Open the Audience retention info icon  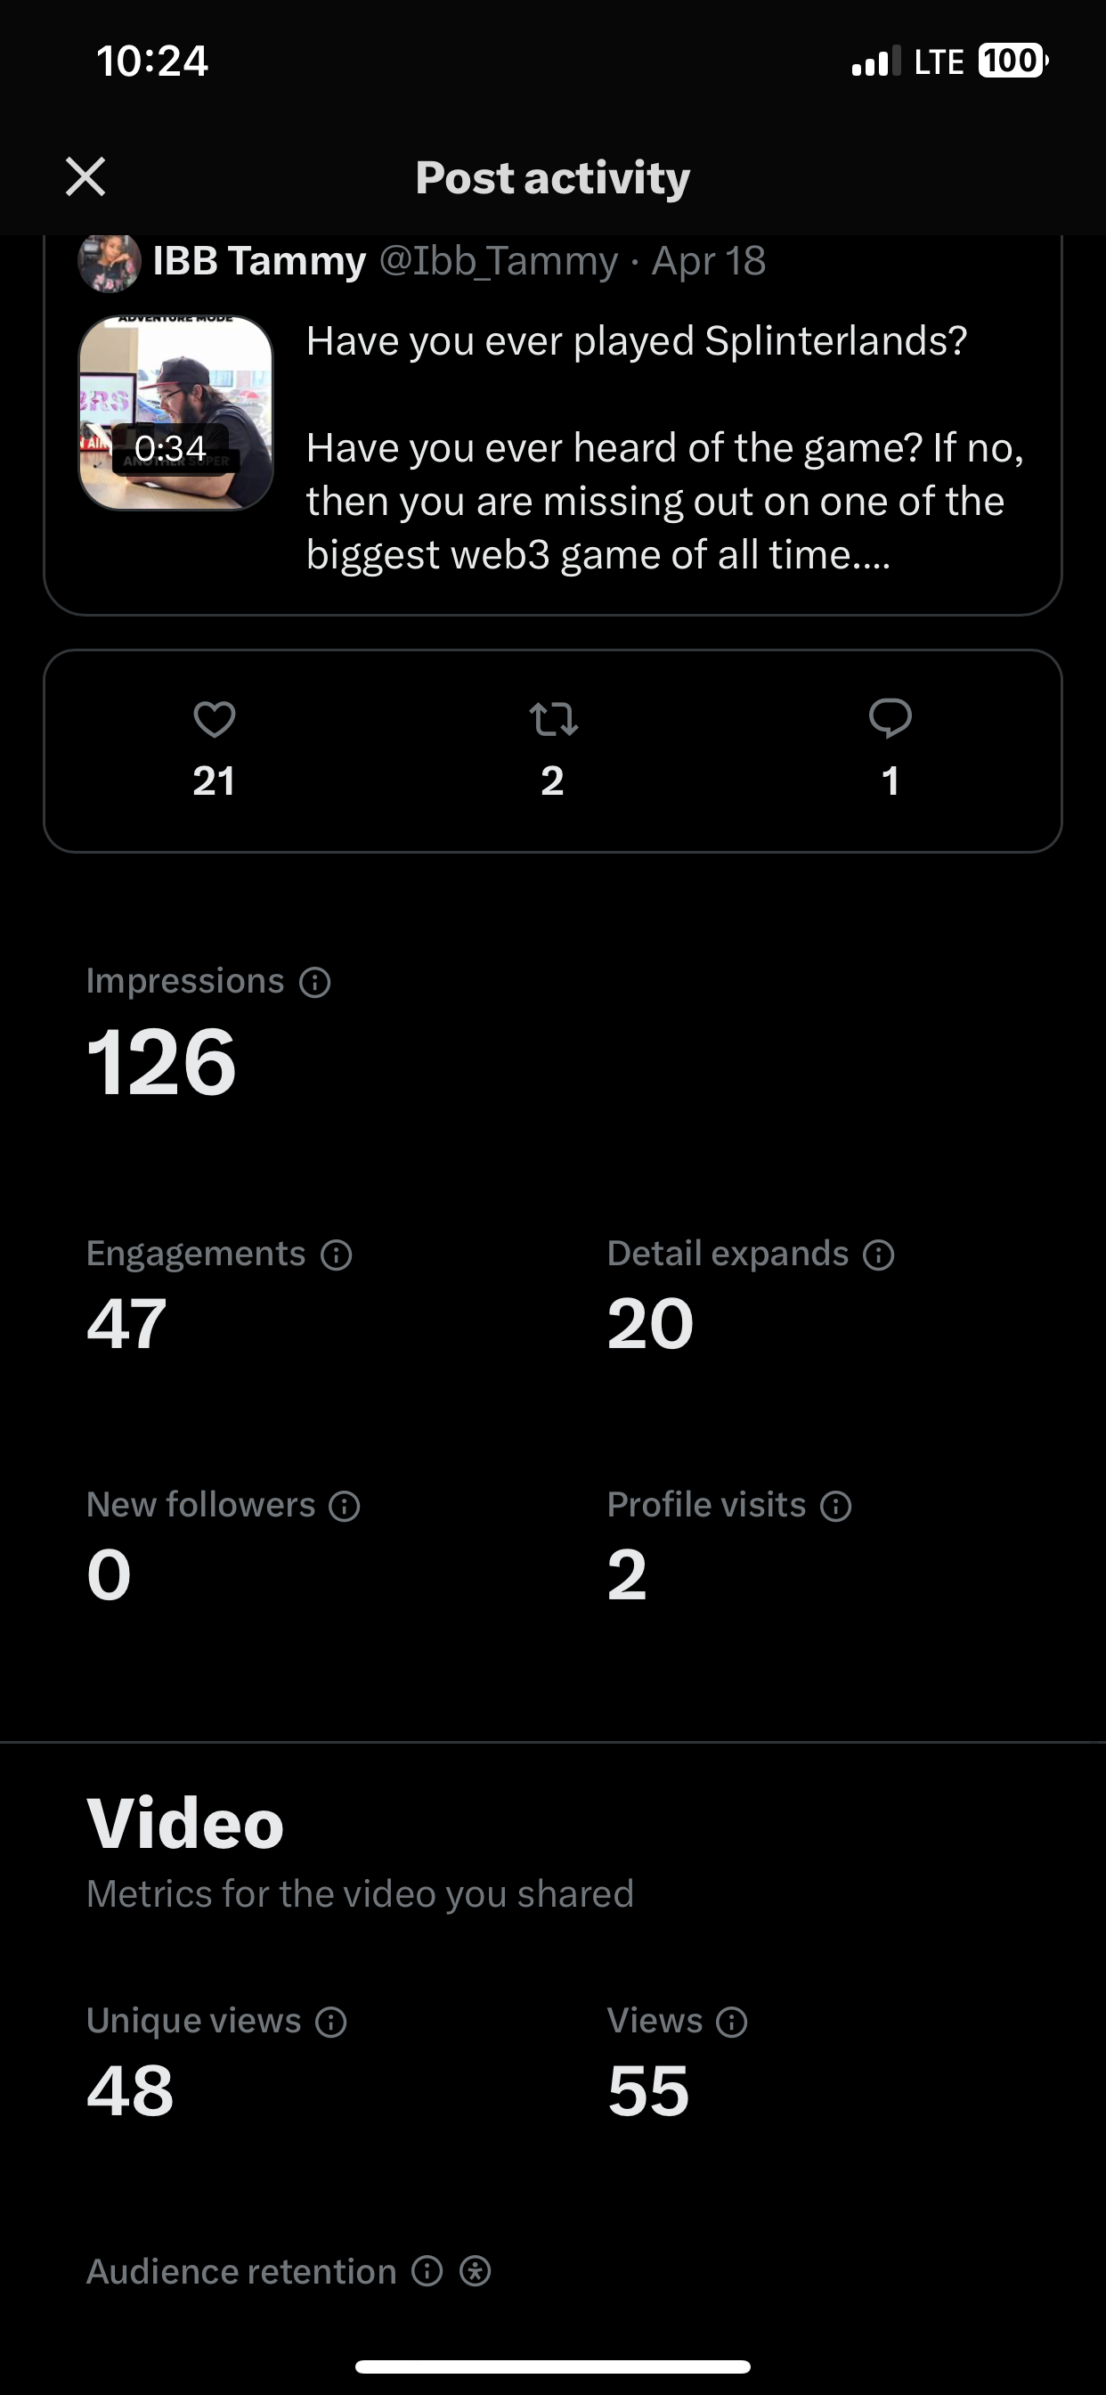(427, 2271)
